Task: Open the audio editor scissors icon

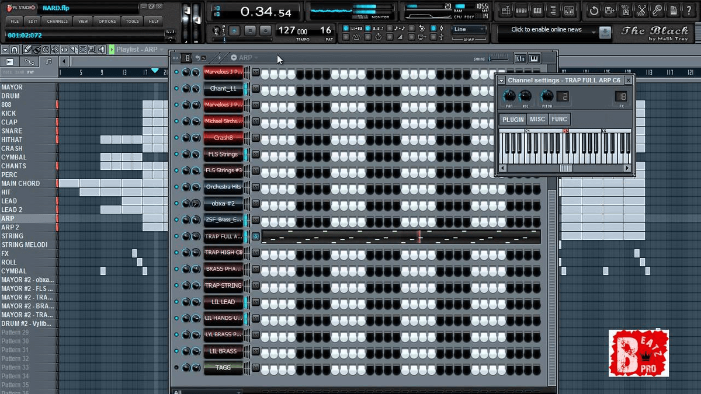Action: coord(641,11)
